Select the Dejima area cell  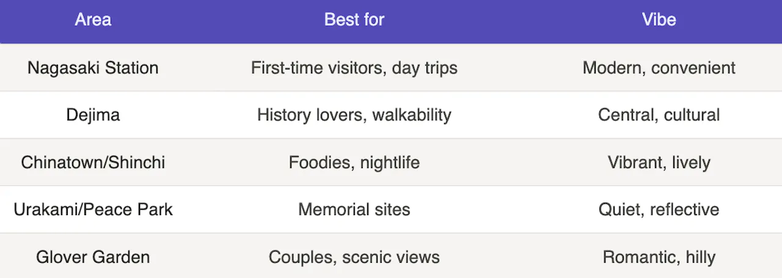(x=93, y=115)
